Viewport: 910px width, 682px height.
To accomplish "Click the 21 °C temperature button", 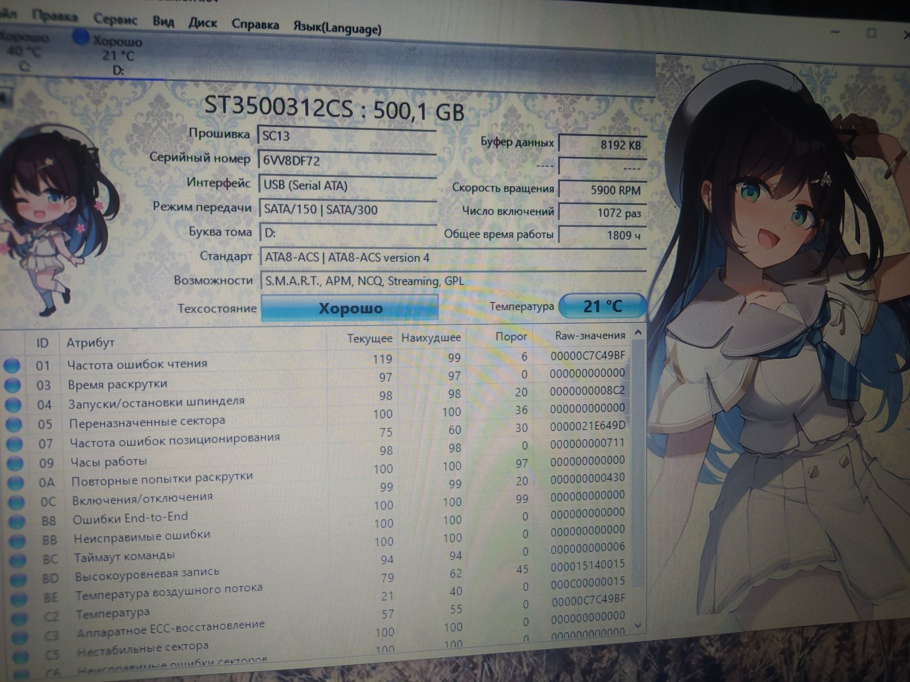I will click(602, 306).
